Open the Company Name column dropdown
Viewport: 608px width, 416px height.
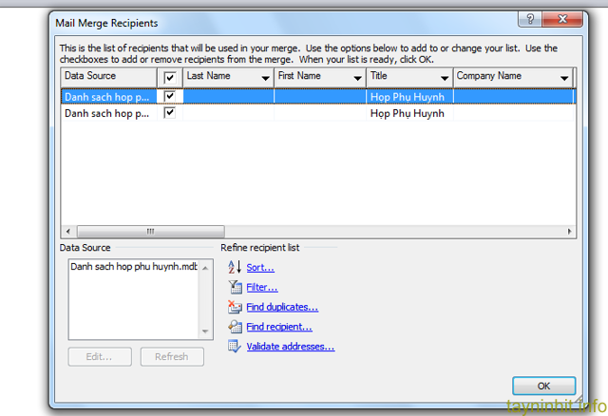(564, 78)
